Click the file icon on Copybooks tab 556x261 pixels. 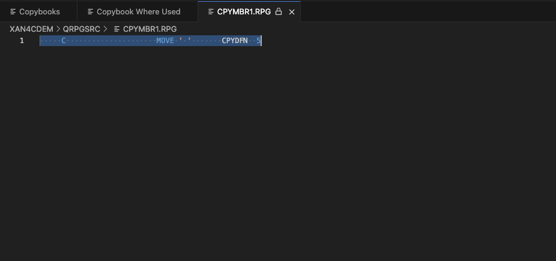(x=13, y=11)
